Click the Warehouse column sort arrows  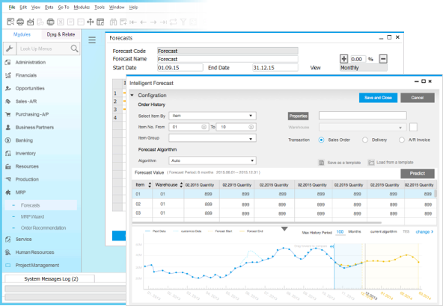pyautogui.click(x=181, y=185)
